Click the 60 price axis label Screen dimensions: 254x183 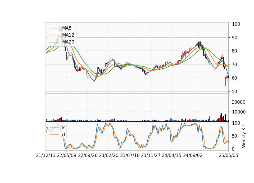pyautogui.click(x=234, y=78)
